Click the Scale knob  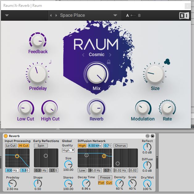click(132, 183)
